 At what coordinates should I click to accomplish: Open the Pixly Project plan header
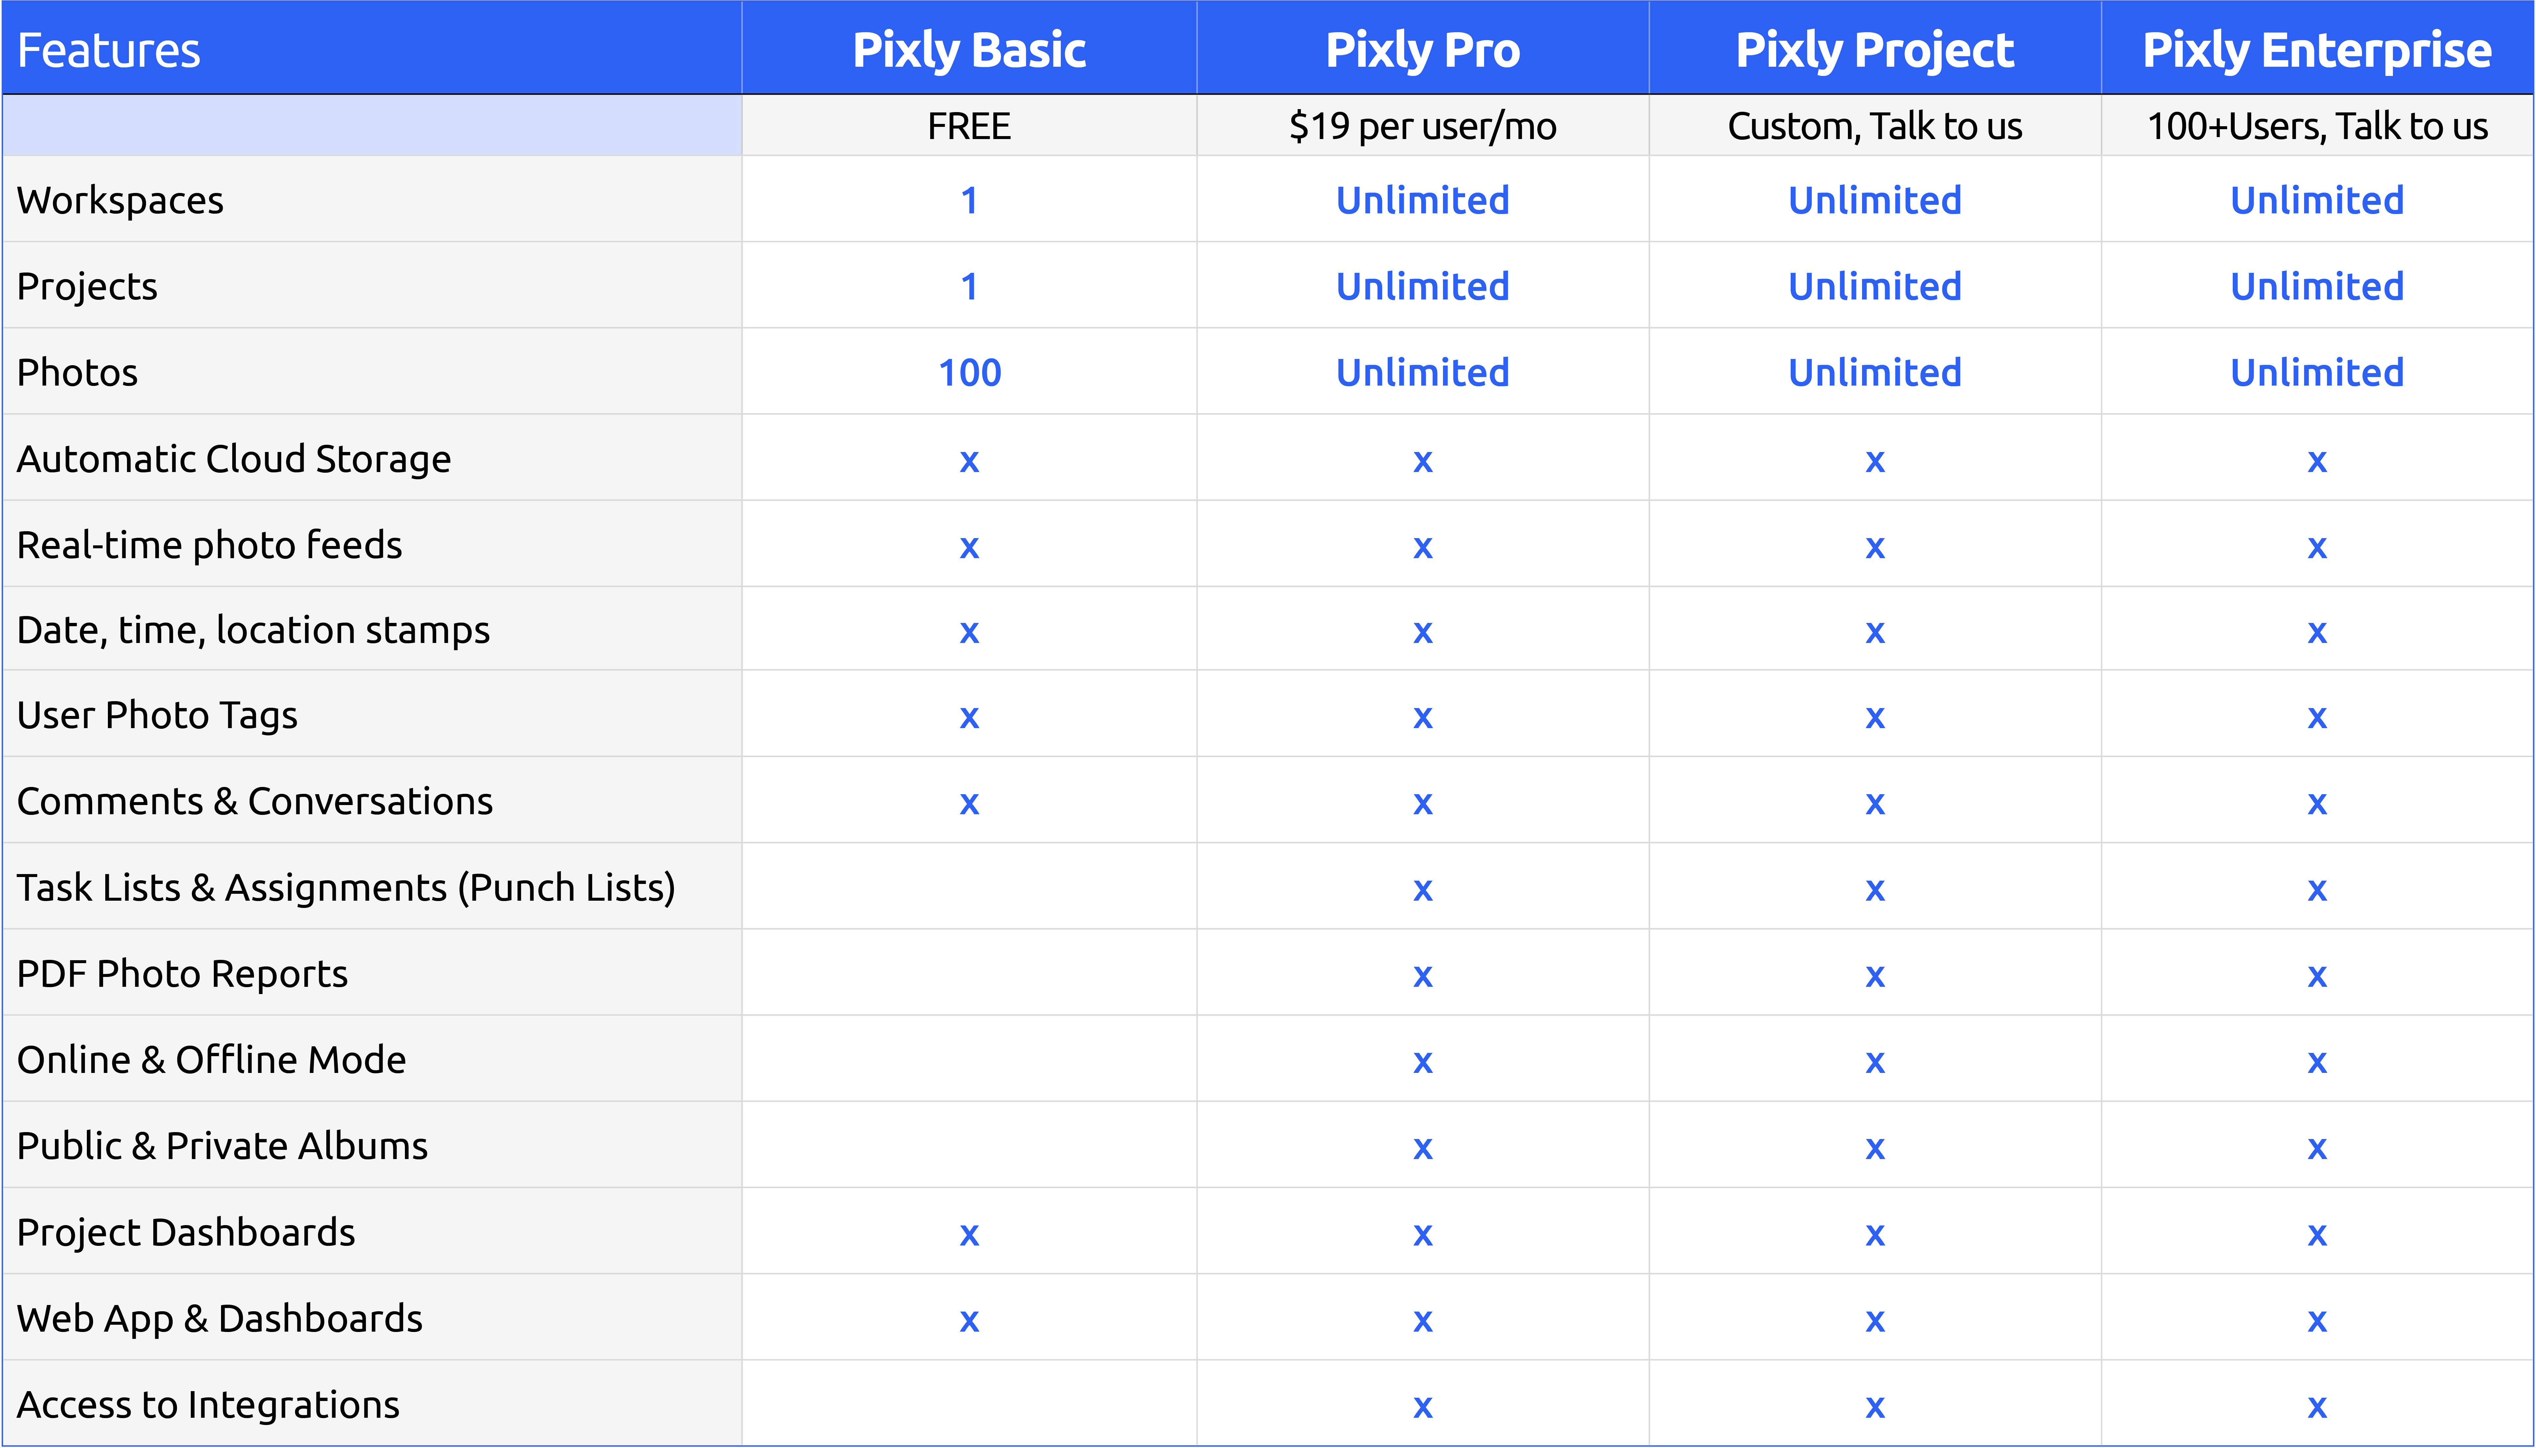click(x=1875, y=50)
